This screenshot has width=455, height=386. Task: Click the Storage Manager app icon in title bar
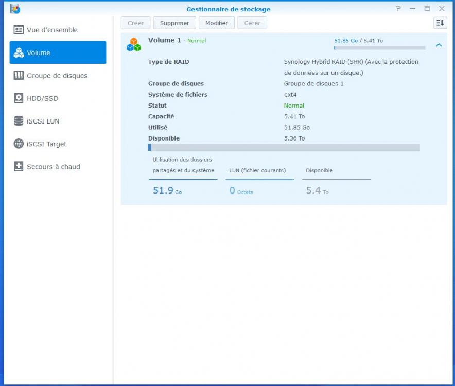click(x=15, y=9)
